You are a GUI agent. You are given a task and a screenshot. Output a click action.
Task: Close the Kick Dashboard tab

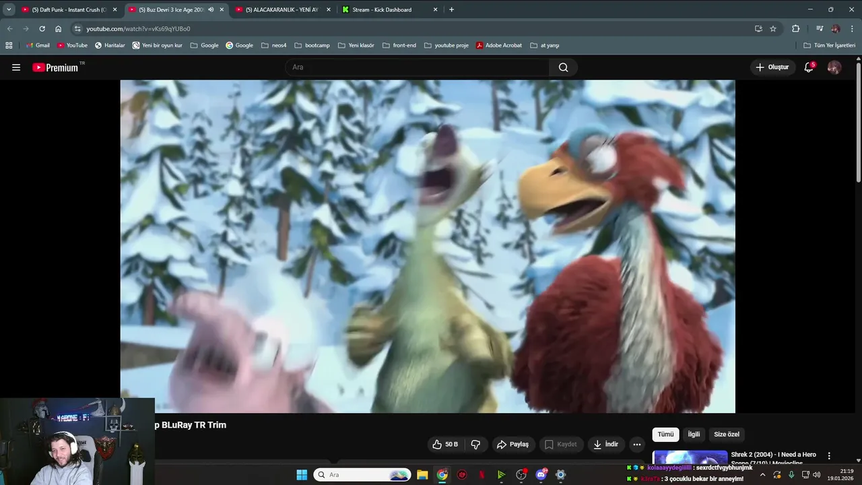pyautogui.click(x=435, y=9)
